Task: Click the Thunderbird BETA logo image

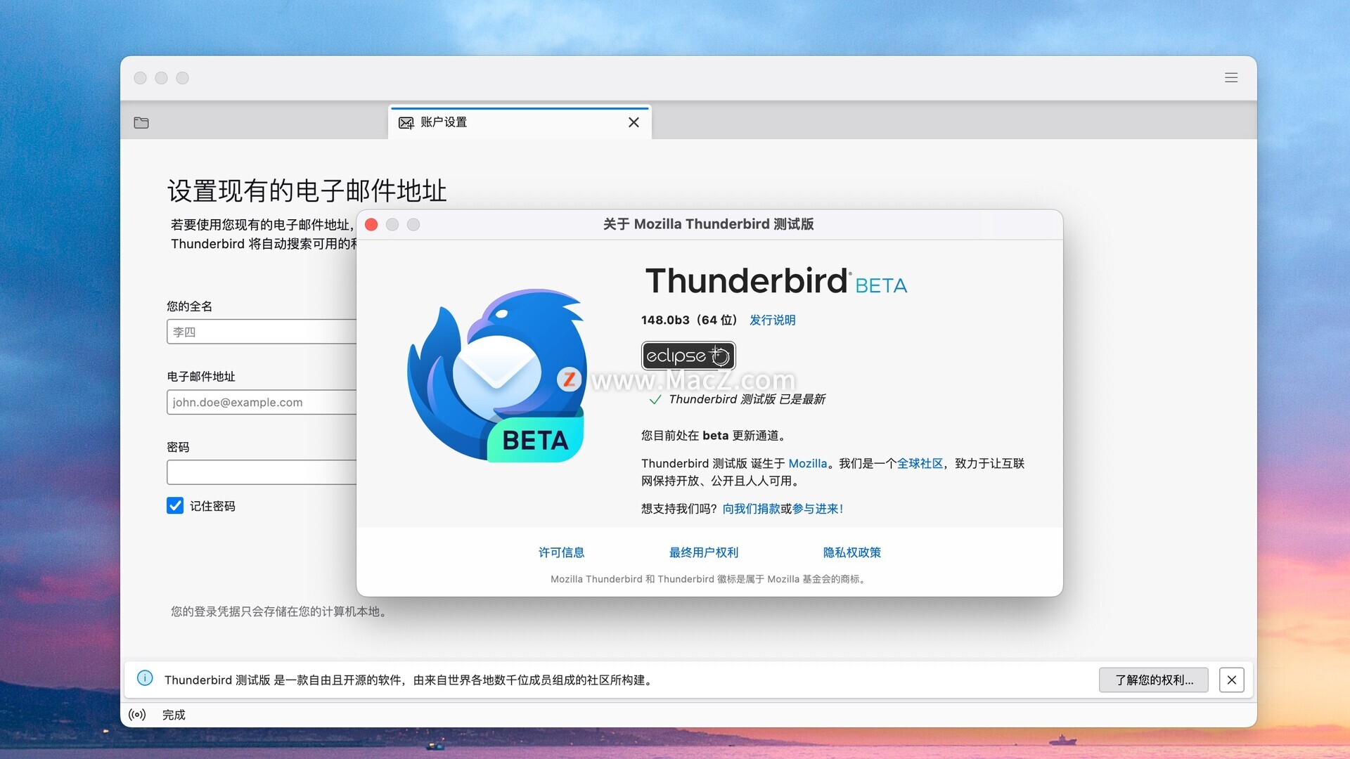Action: [x=496, y=375]
